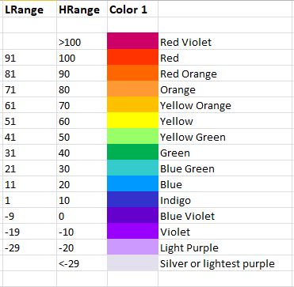Viewport: 294px width, 287px height.
Task: Select the cell containing >100
Action: coord(82,41)
